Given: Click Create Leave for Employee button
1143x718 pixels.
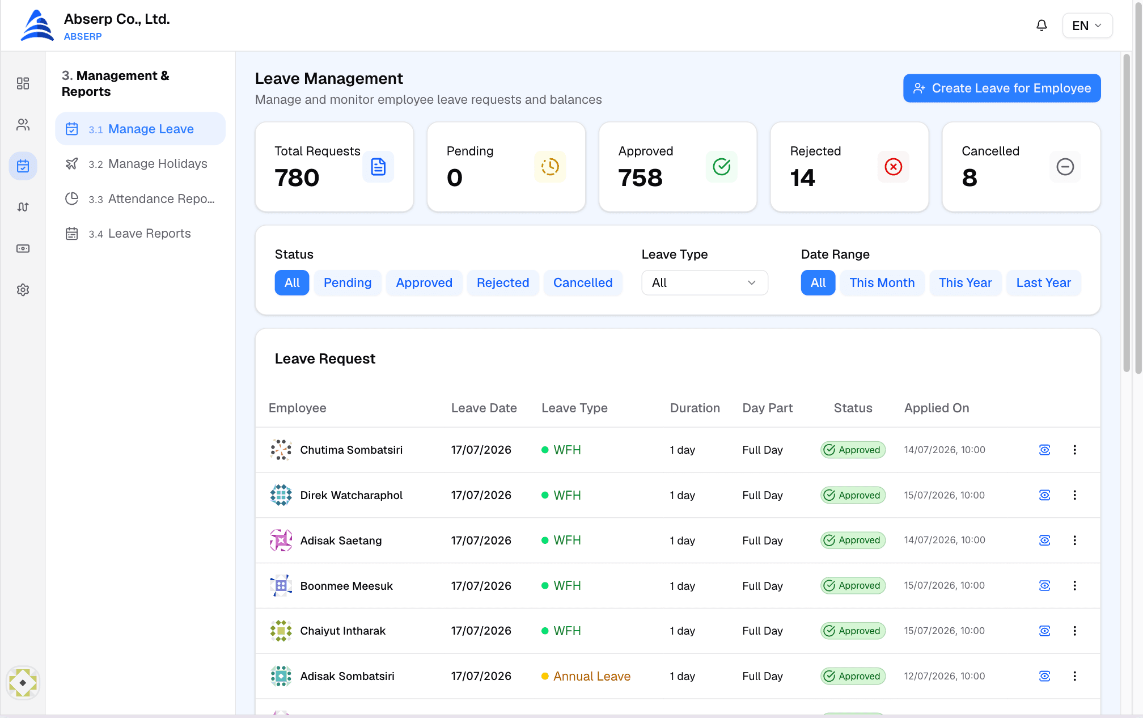Looking at the screenshot, I should pos(1001,88).
